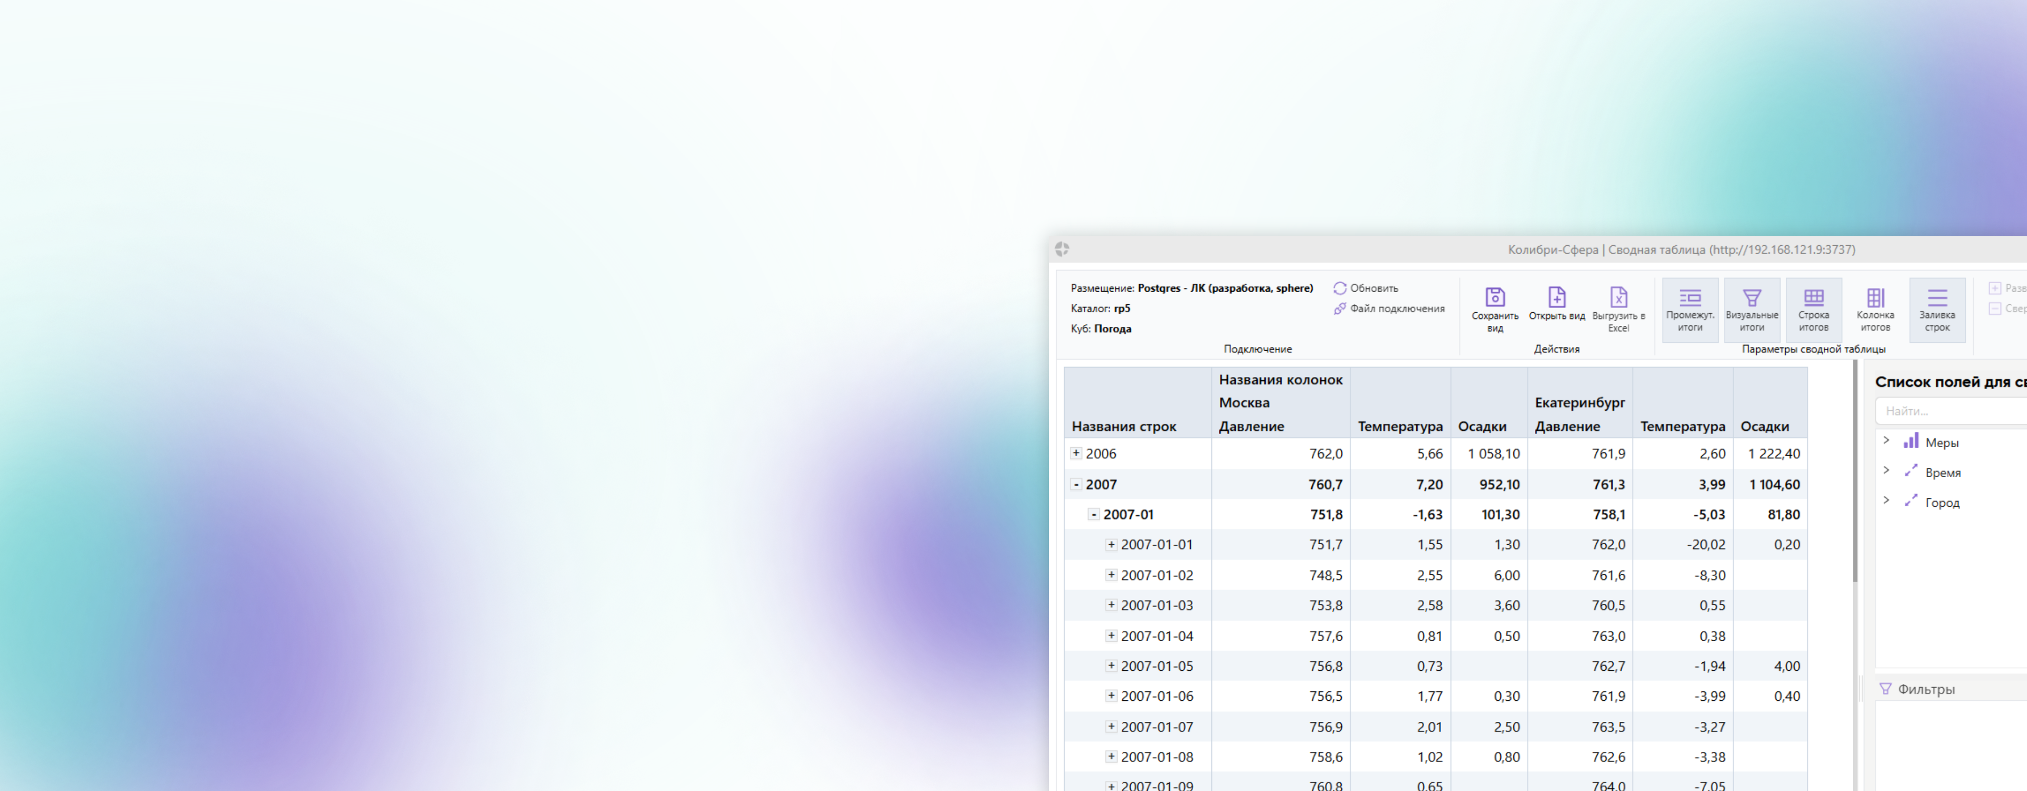Collapse the 2007-01 month row
This screenshot has height=791, width=2027.
coord(1093,514)
